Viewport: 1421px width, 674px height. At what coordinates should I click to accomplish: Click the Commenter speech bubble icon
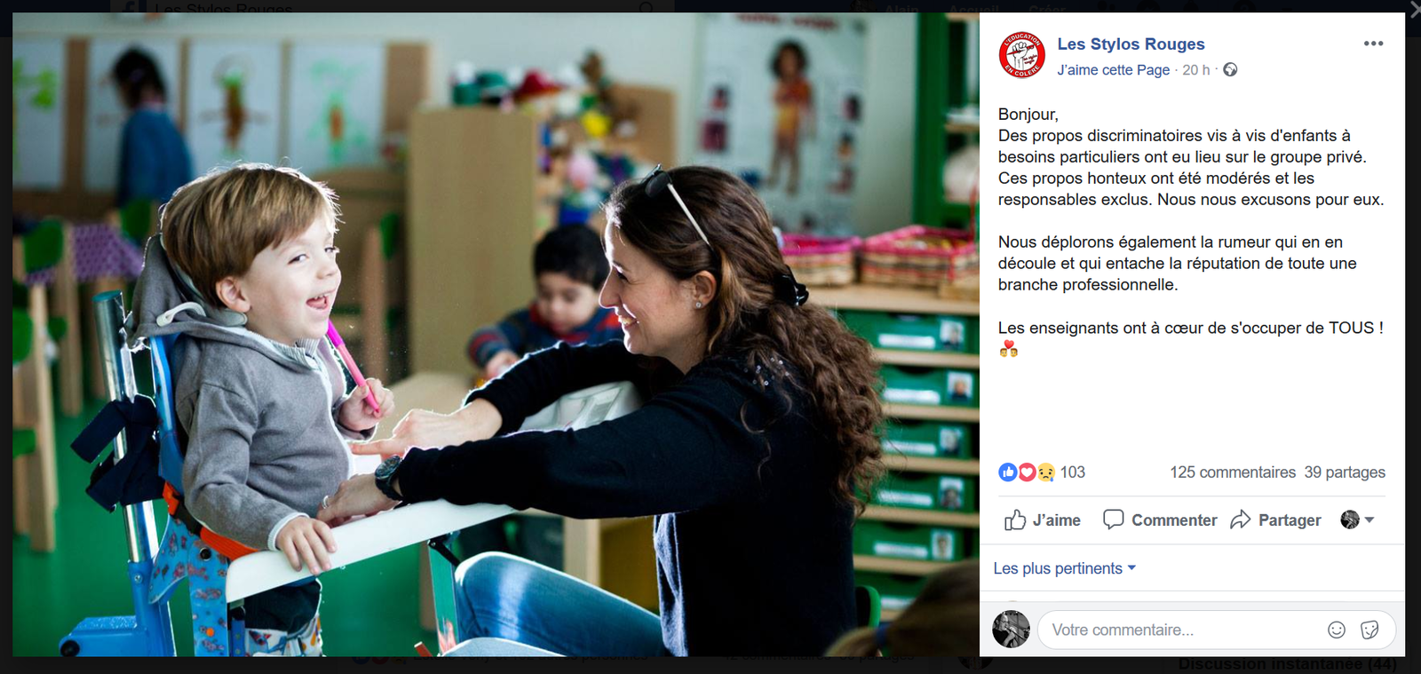(x=1113, y=519)
